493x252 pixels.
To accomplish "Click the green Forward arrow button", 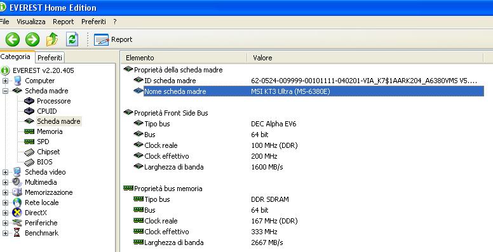I will [32, 39].
